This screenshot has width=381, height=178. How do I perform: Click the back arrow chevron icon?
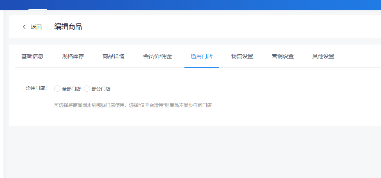(x=24, y=27)
